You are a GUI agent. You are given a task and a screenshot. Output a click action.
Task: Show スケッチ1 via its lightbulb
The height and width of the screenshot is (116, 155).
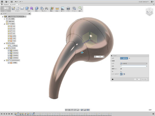pos(9,50)
